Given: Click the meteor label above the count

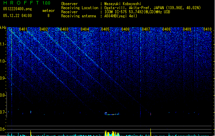Looking at the screenshot, I should pos(49,11).
